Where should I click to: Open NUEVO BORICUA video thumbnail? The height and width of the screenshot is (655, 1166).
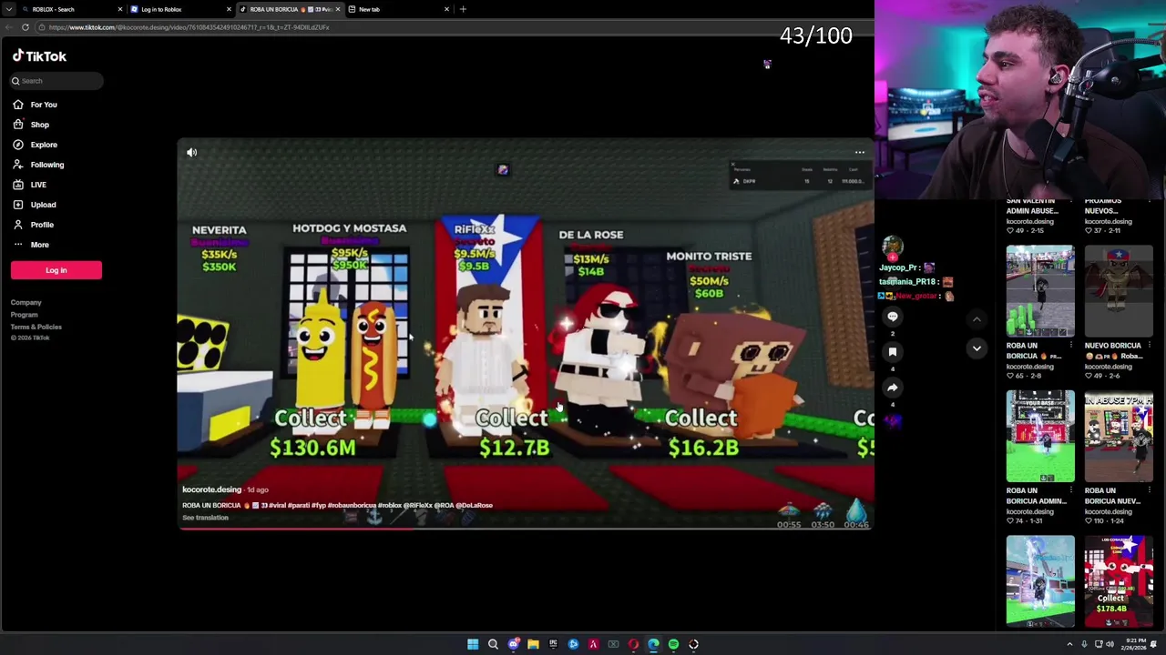[1119, 291]
